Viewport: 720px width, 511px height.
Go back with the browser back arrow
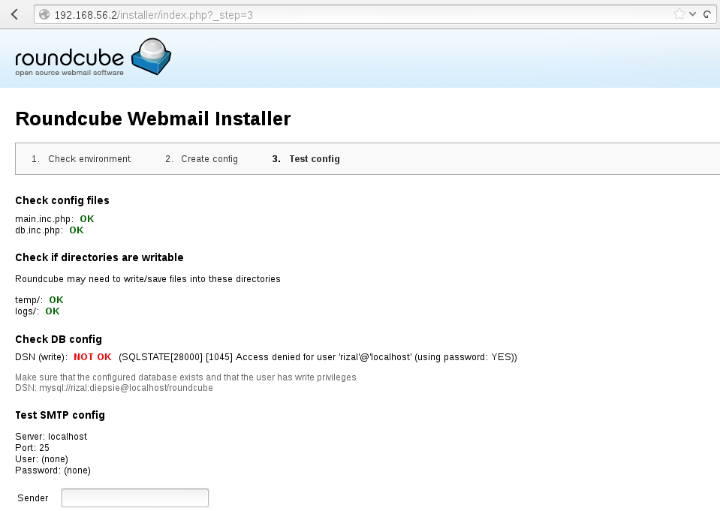point(14,15)
